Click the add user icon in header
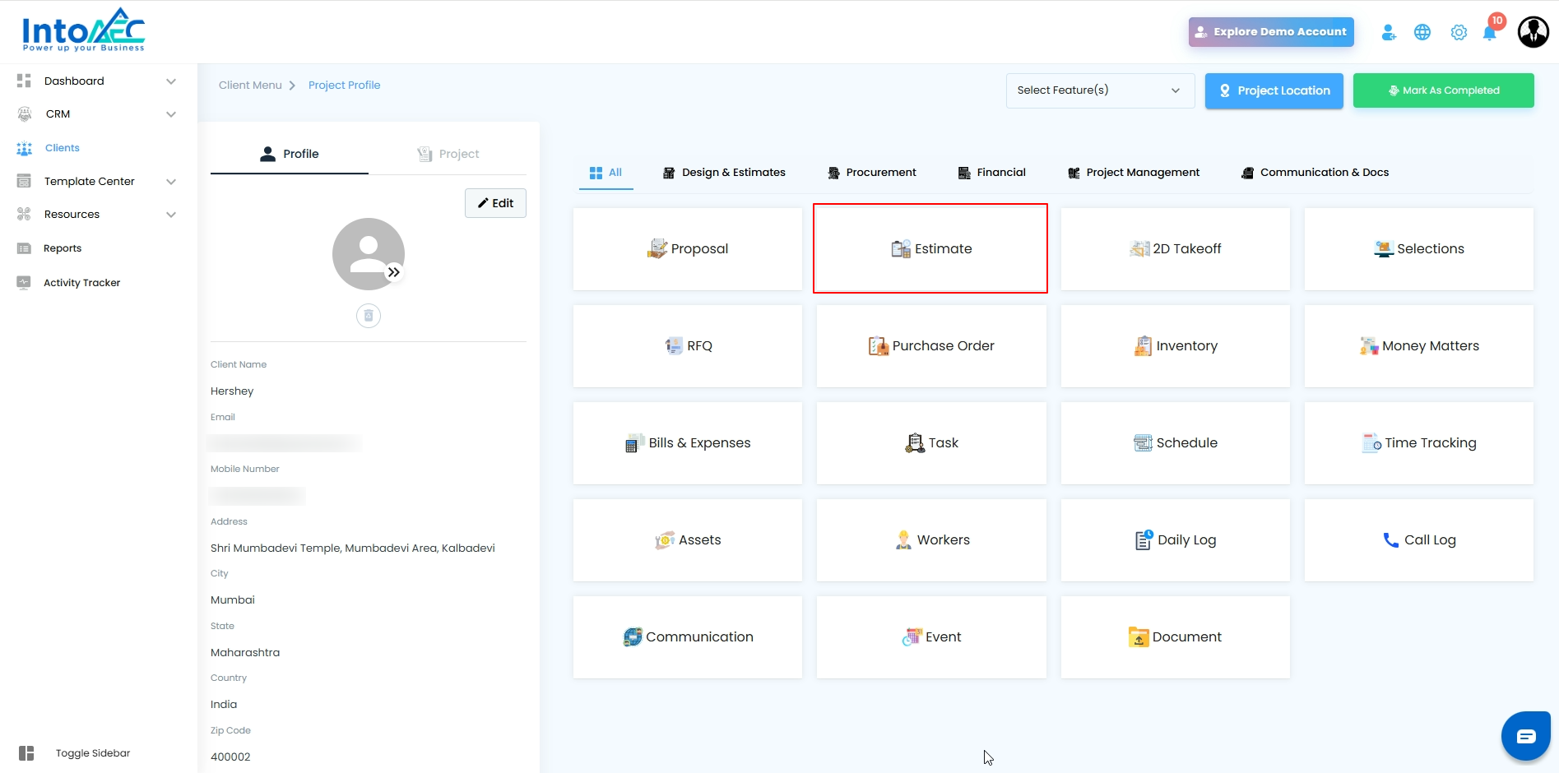This screenshot has width=1559, height=773. (x=1389, y=32)
